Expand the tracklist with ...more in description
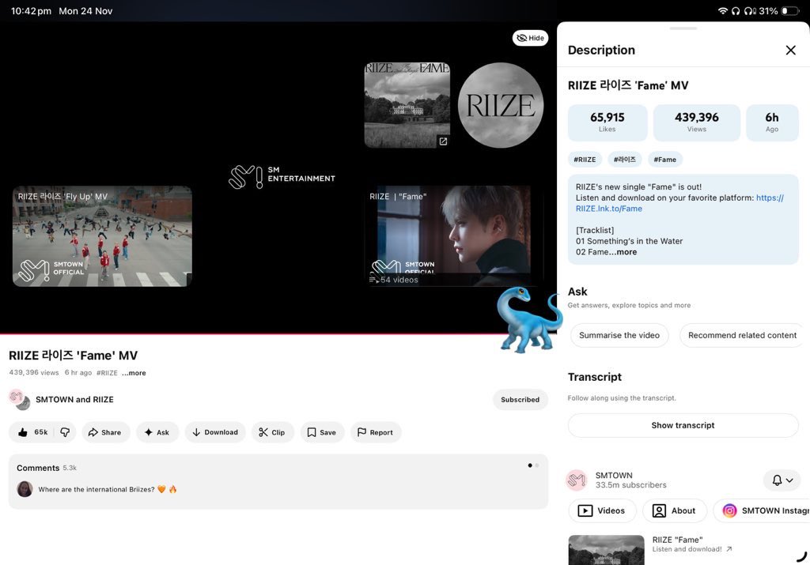This screenshot has height=565, width=810. coord(623,252)
